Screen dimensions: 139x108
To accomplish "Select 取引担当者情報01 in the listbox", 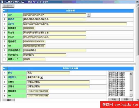I will [x=117, y=73].
